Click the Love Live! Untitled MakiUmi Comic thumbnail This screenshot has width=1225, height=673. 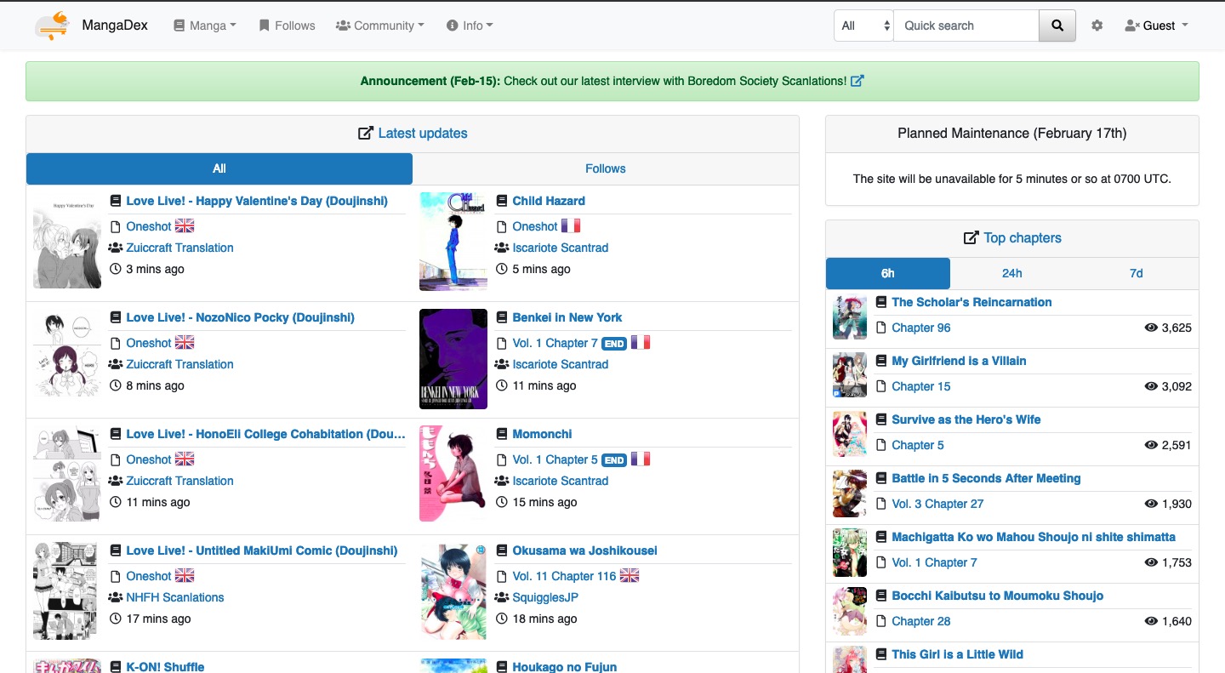(67, 590)
